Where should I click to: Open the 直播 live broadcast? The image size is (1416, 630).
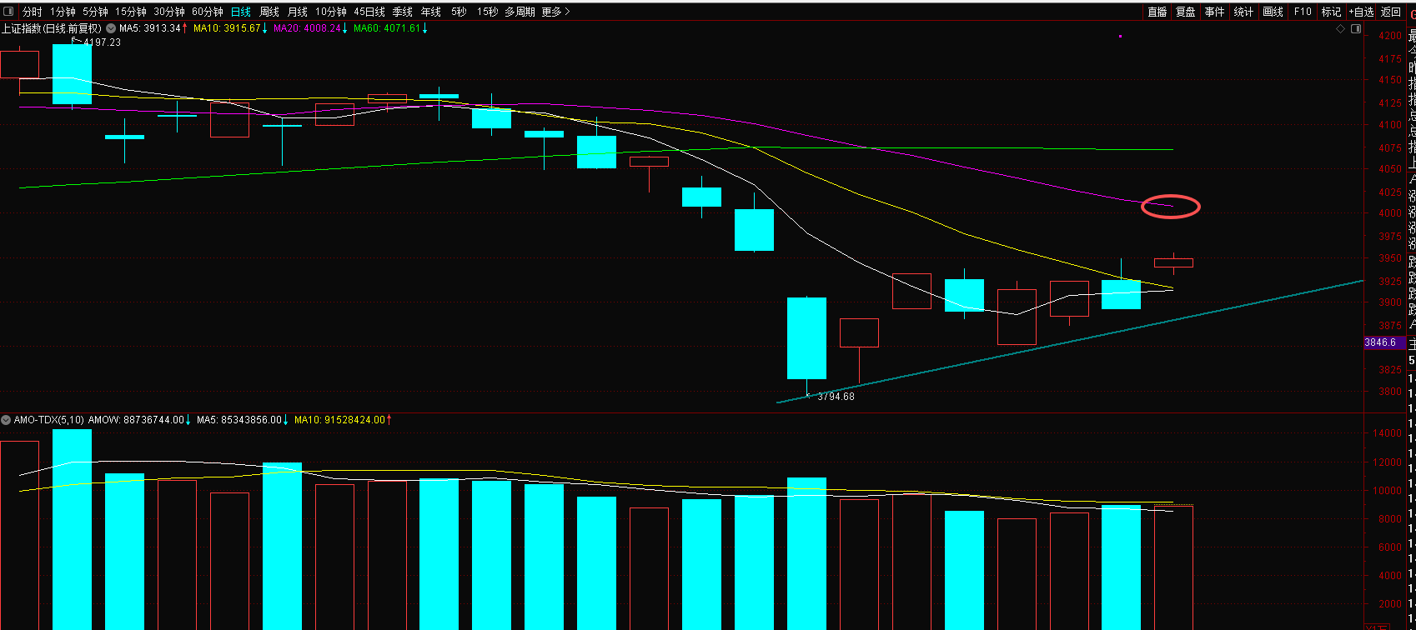click(x=1157, y=12)
